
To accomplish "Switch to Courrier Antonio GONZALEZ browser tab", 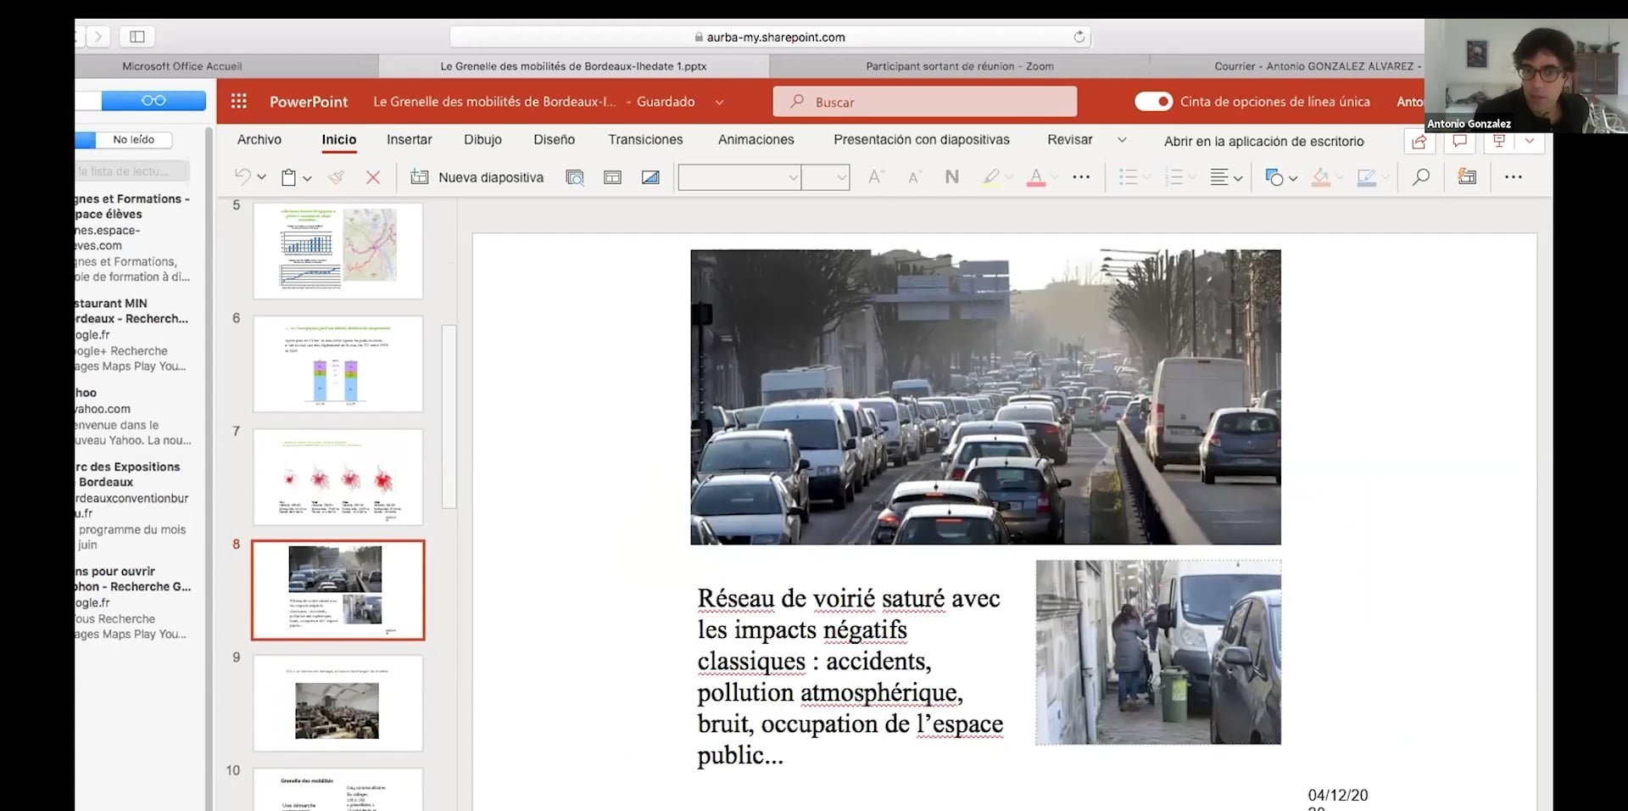I will 1318,66.
